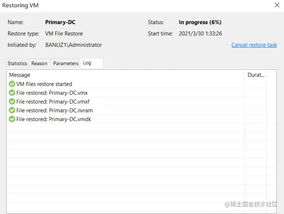
Task: Click the 'VM File Restore' restore type value
Action: pos(64,34)
